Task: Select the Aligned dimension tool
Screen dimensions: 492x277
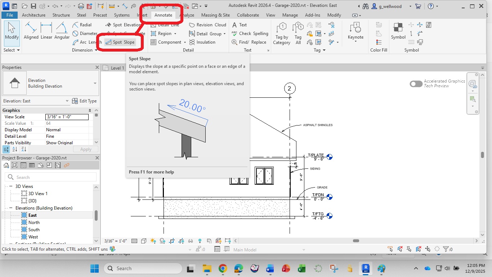Action: [x=31, y=31]
